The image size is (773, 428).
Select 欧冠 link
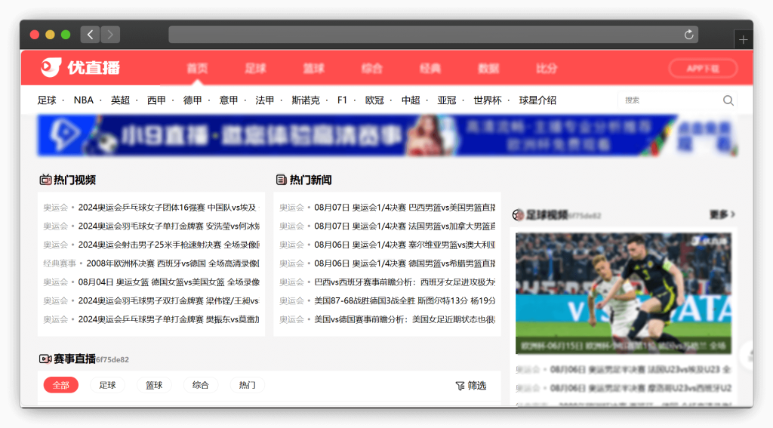[374, 100]
